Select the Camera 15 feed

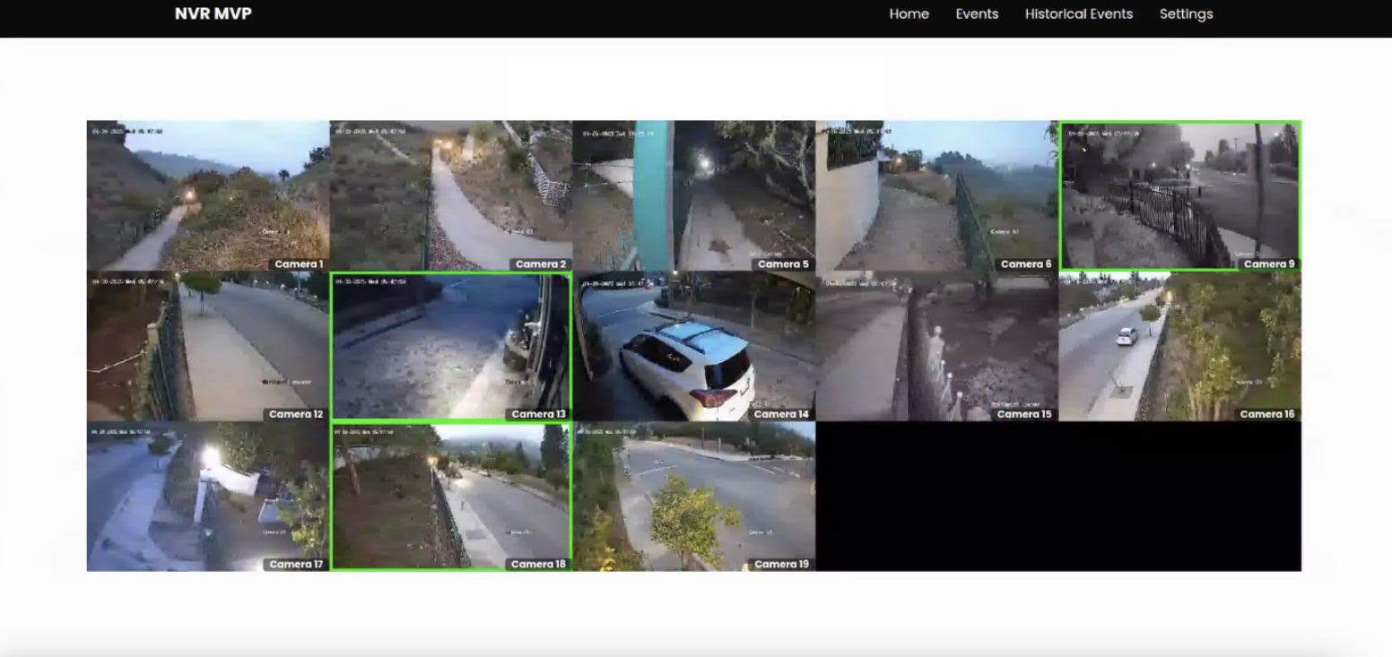tap(937, 346)
